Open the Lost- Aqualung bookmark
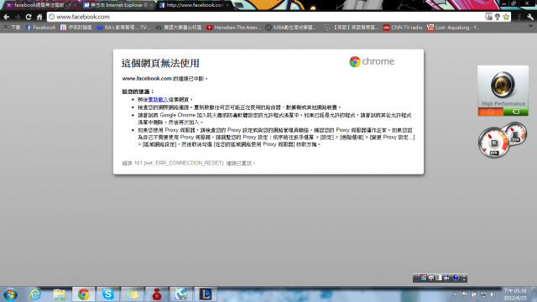 (x=454, y=28)
